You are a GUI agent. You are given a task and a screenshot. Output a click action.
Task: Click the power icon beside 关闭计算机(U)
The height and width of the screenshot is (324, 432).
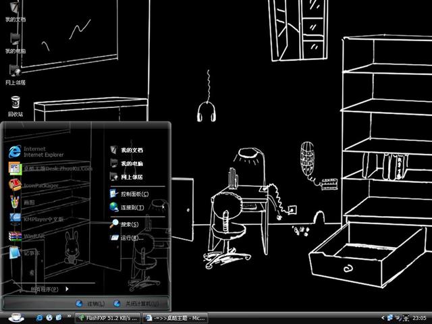click(117, 303)
